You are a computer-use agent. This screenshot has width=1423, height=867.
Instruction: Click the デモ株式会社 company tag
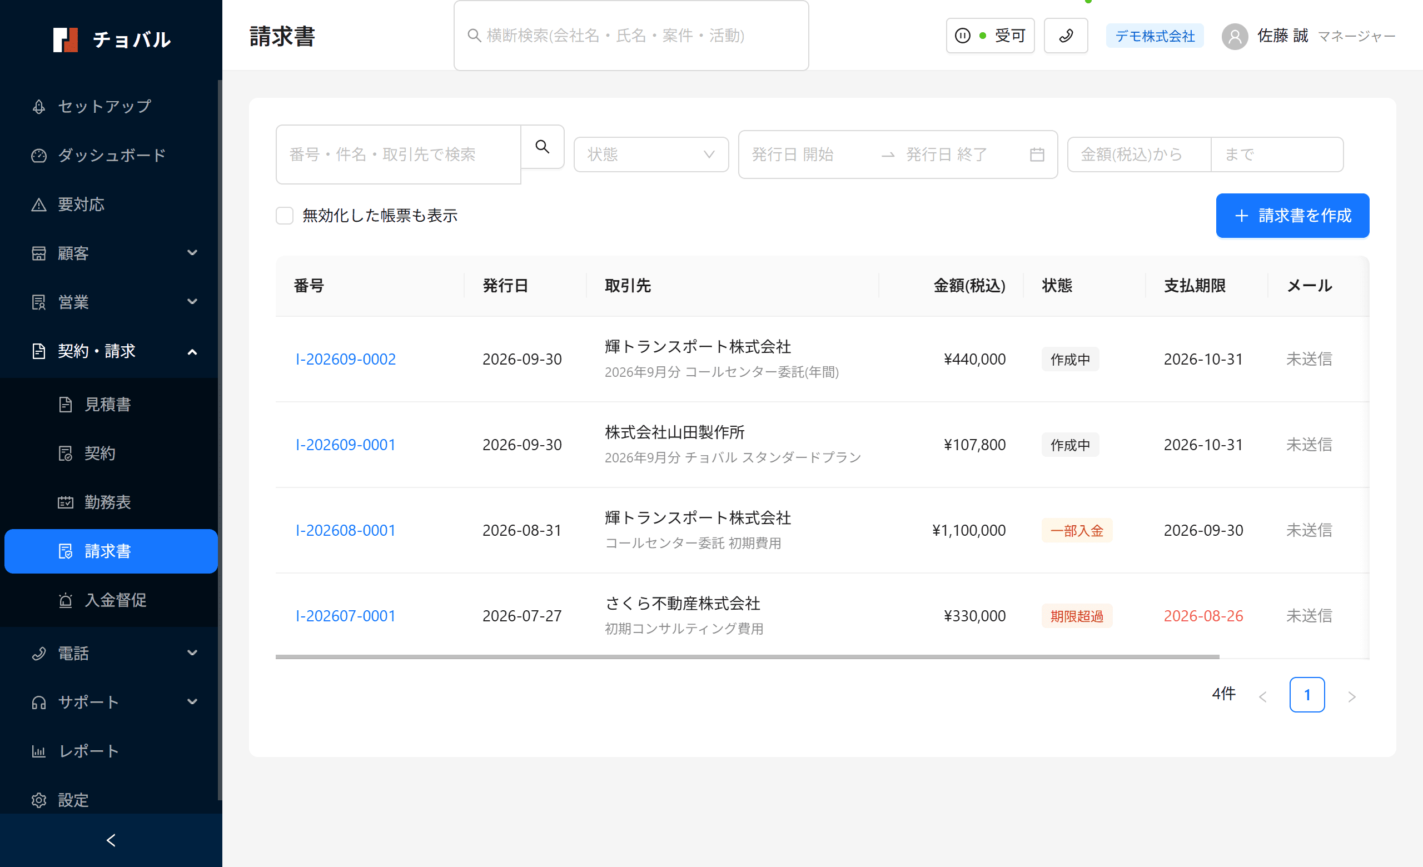click(x=1155, y=36)
